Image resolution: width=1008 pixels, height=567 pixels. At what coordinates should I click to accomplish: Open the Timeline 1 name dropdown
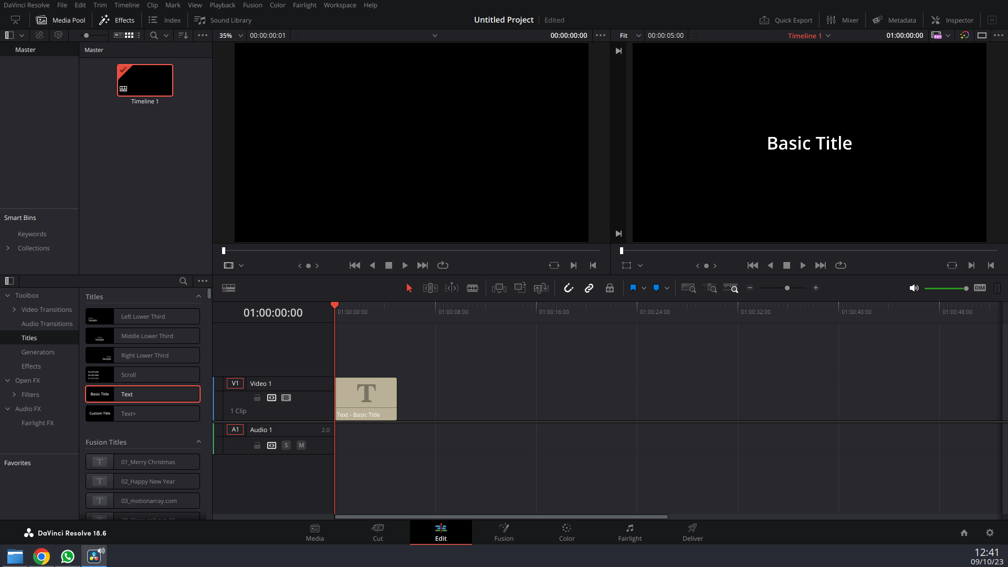828,36
